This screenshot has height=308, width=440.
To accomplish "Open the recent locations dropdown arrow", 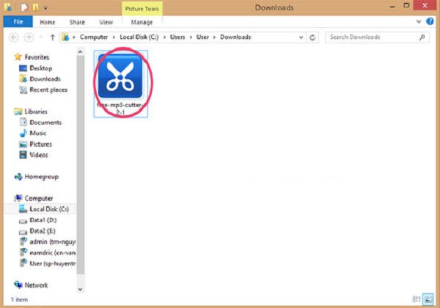I will click(41, 37).
